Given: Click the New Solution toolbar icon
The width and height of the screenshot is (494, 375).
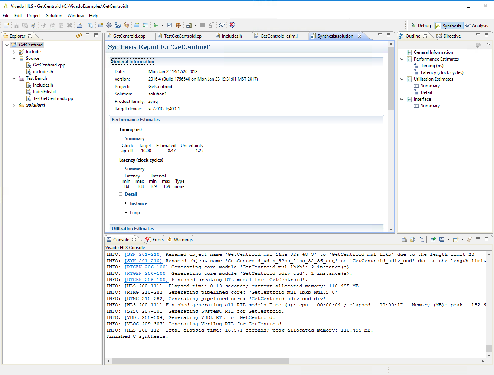Looking at the screenshot, I should pos(118,25).
